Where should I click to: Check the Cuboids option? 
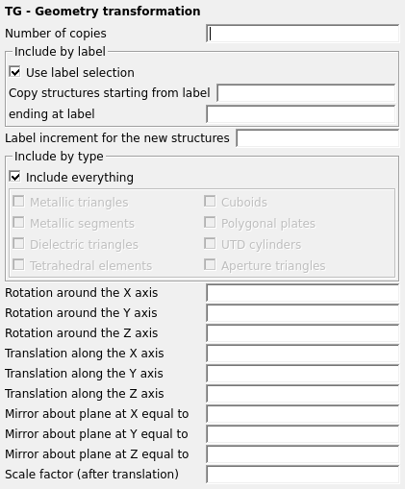pyautogui.click(x=210, y=202)
